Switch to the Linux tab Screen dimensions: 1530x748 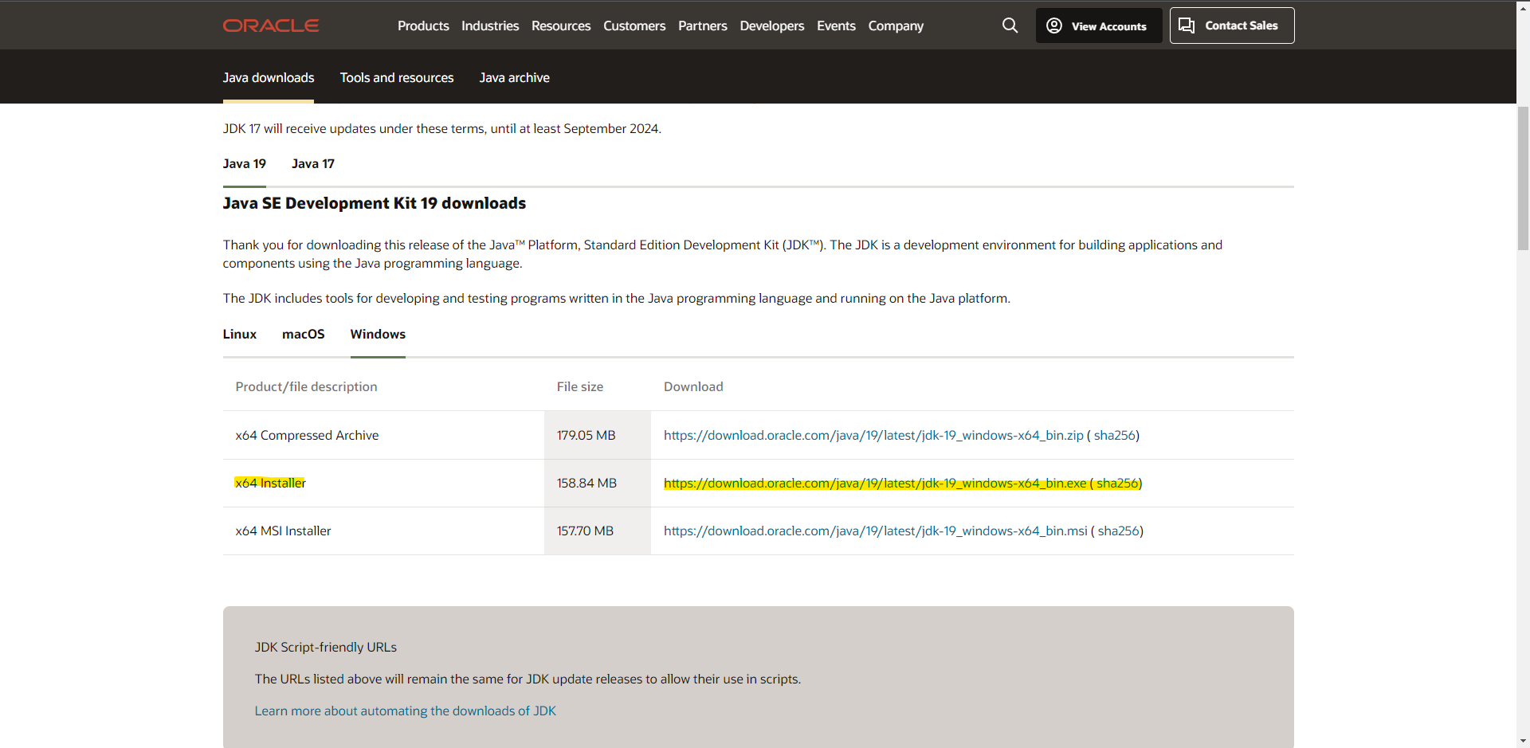[239, 334]
